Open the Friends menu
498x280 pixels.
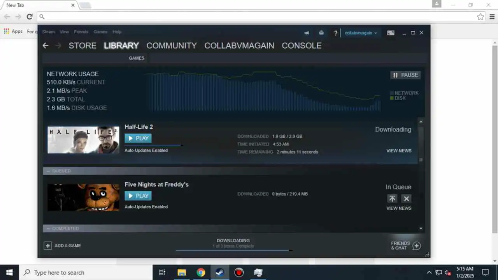point(81,32)
